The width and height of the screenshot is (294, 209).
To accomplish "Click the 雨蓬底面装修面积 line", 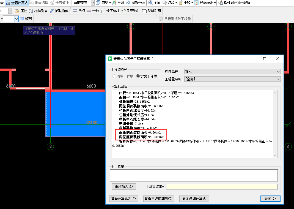I will (x=142, y=137).
